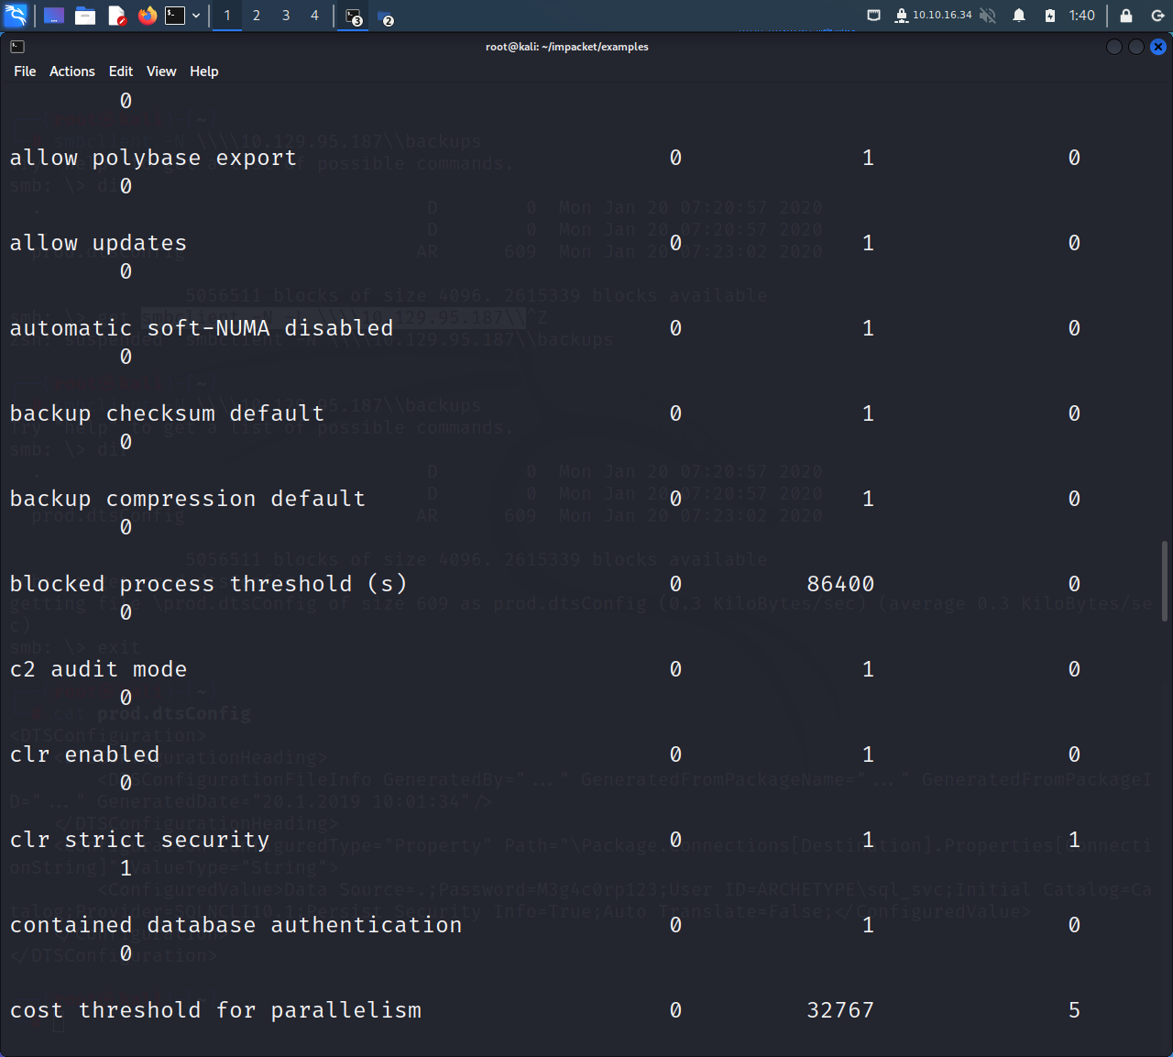Viewport: 1173px width, 1057px height.
Task: Click 'automatic soft-NUMA disabled' text
Action: [x=202, y=328]
